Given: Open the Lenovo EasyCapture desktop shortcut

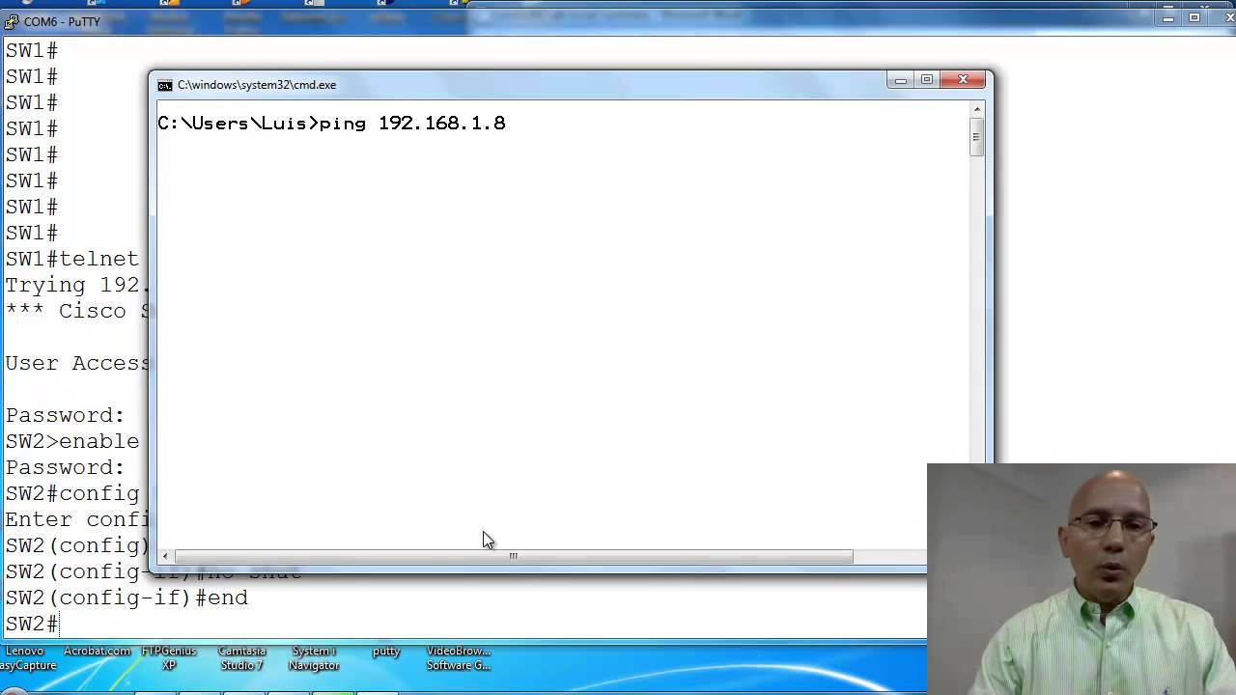Looking at the screenshot, I should pyautogui.click(x=25, y=658).
